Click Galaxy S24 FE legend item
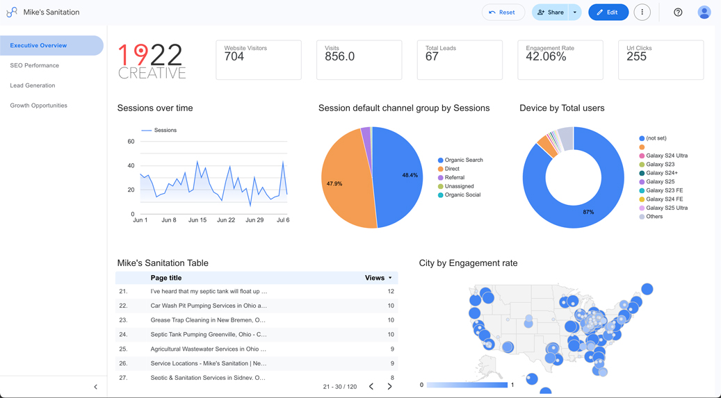Image resolution: width=721 pixels, height=398 pixels. pos(661,199)
